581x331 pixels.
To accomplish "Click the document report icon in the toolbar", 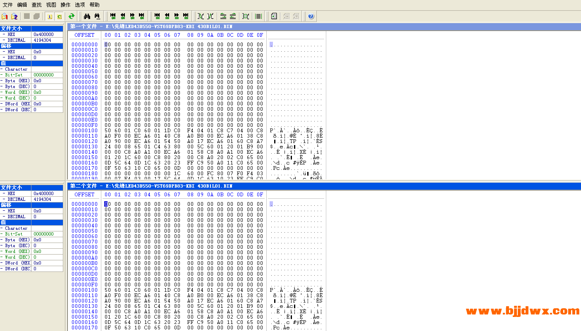I will tap(274, 16).
